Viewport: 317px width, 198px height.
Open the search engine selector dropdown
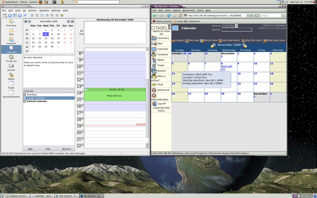point(258,15)
